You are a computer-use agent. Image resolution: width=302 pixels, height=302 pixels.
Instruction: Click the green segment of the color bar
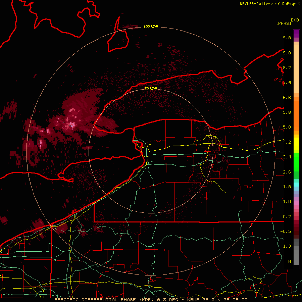coord(296,162)
